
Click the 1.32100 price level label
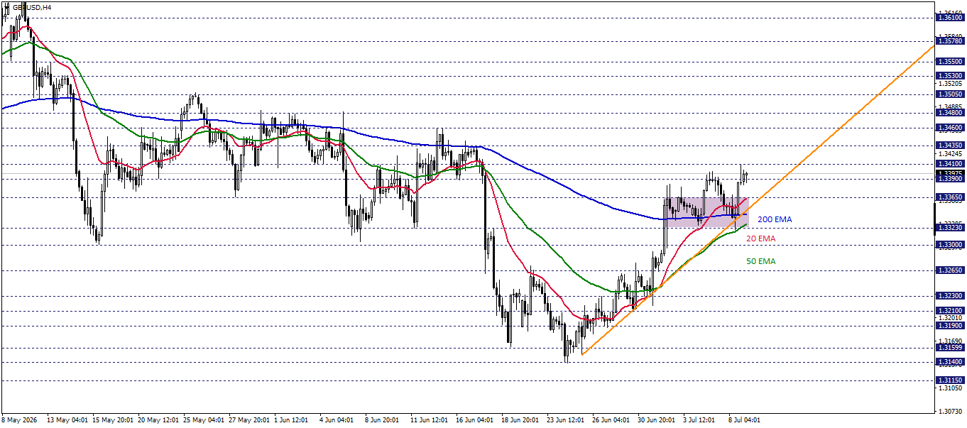(950, 311)
